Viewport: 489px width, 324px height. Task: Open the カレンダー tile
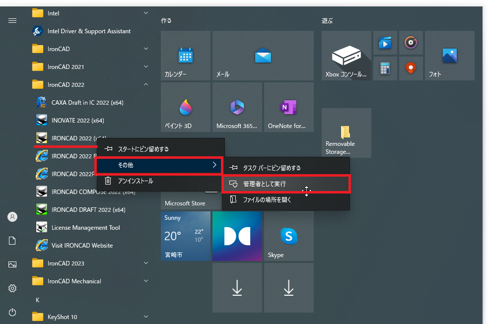(186, 56)
